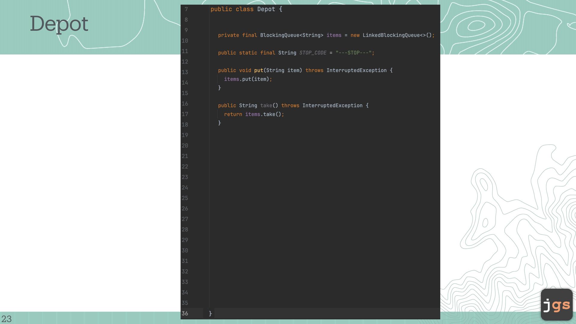Image resolution: width=576 pixels, height=324 pixels.
Task: Click line number 7 in gutter
Action: (186, 9)
